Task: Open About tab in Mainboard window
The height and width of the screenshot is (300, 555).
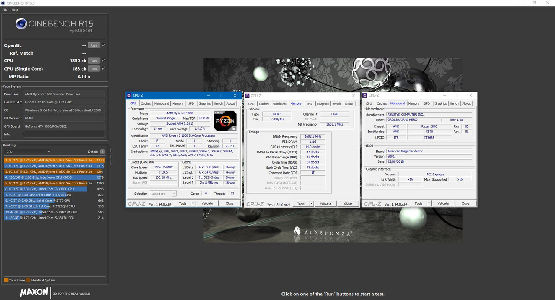Action: [467, 103]
